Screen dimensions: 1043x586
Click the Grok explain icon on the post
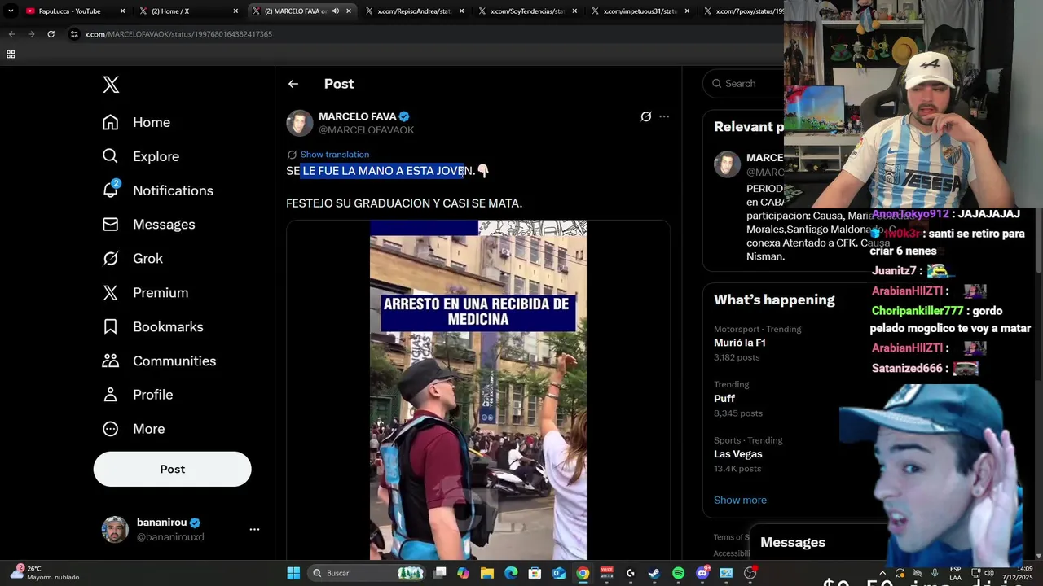646,116
